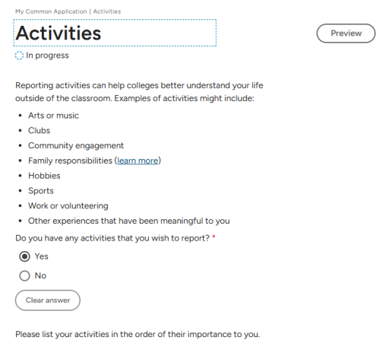This screenshot has width=389, height=350.
Task: Click the Please list your activities instruction text
Action: tap(138, 334)
